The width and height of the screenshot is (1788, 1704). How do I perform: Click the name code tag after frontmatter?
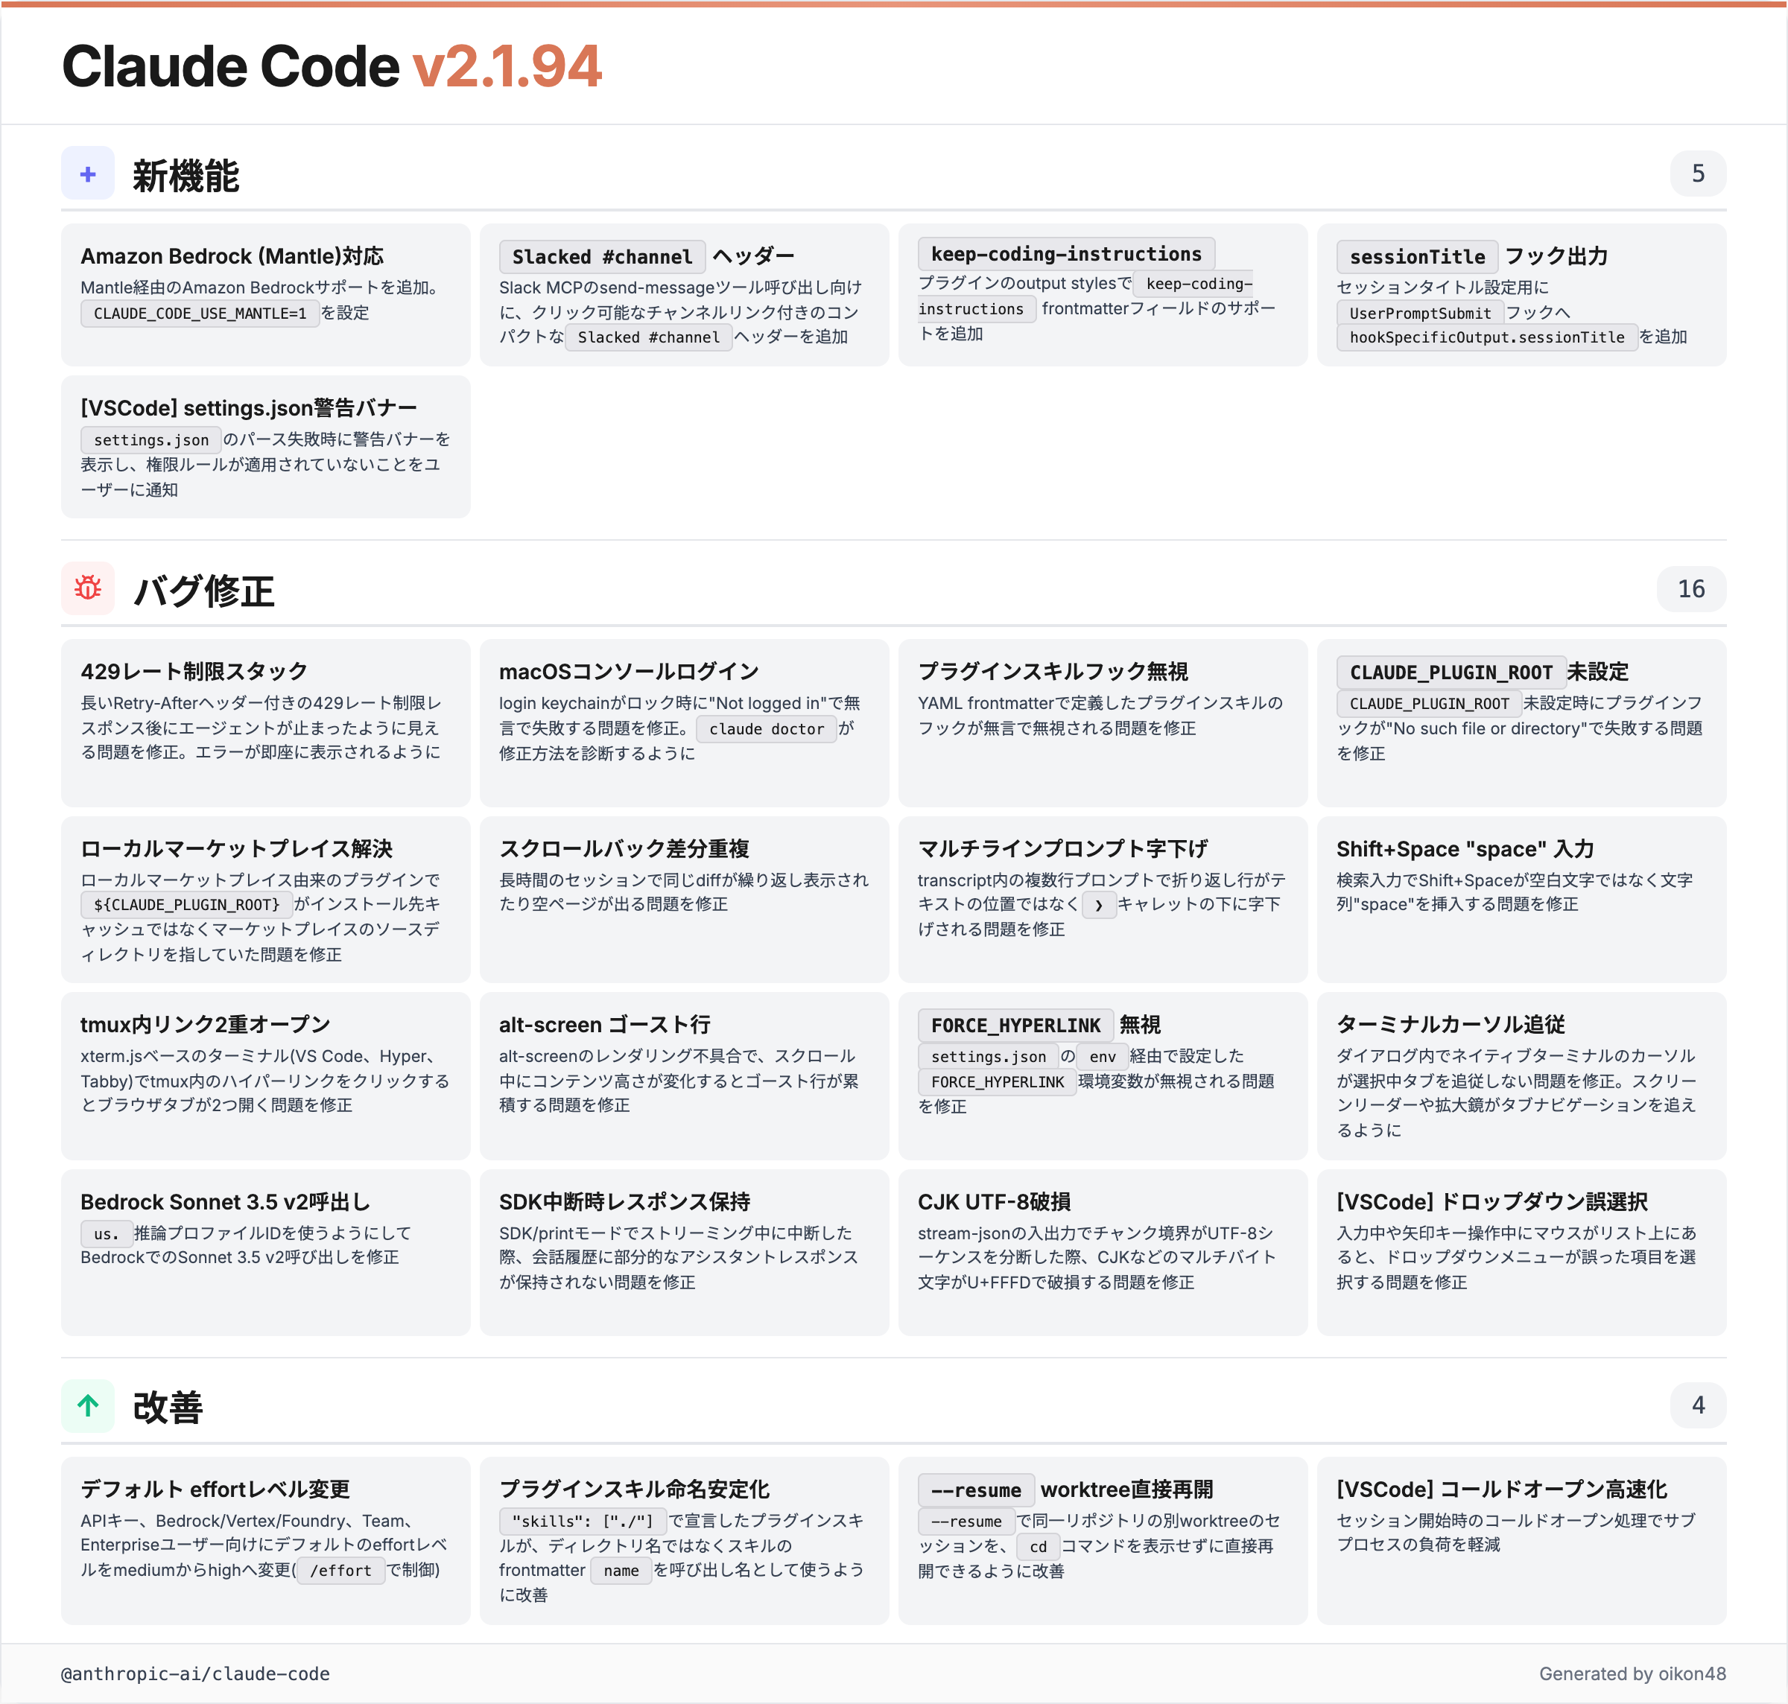[621, 1571]
